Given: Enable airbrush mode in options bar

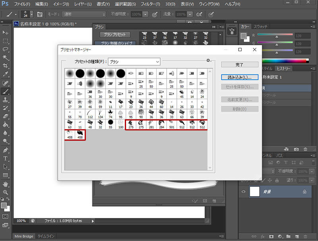Looking at the screenshot, I should click(199, 14).
